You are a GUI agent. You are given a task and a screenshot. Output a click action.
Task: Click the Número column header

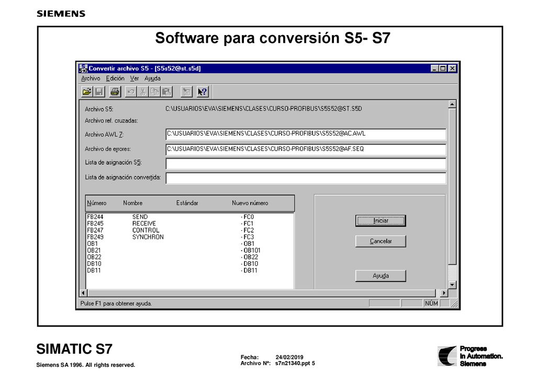click(x=97, y=203)
